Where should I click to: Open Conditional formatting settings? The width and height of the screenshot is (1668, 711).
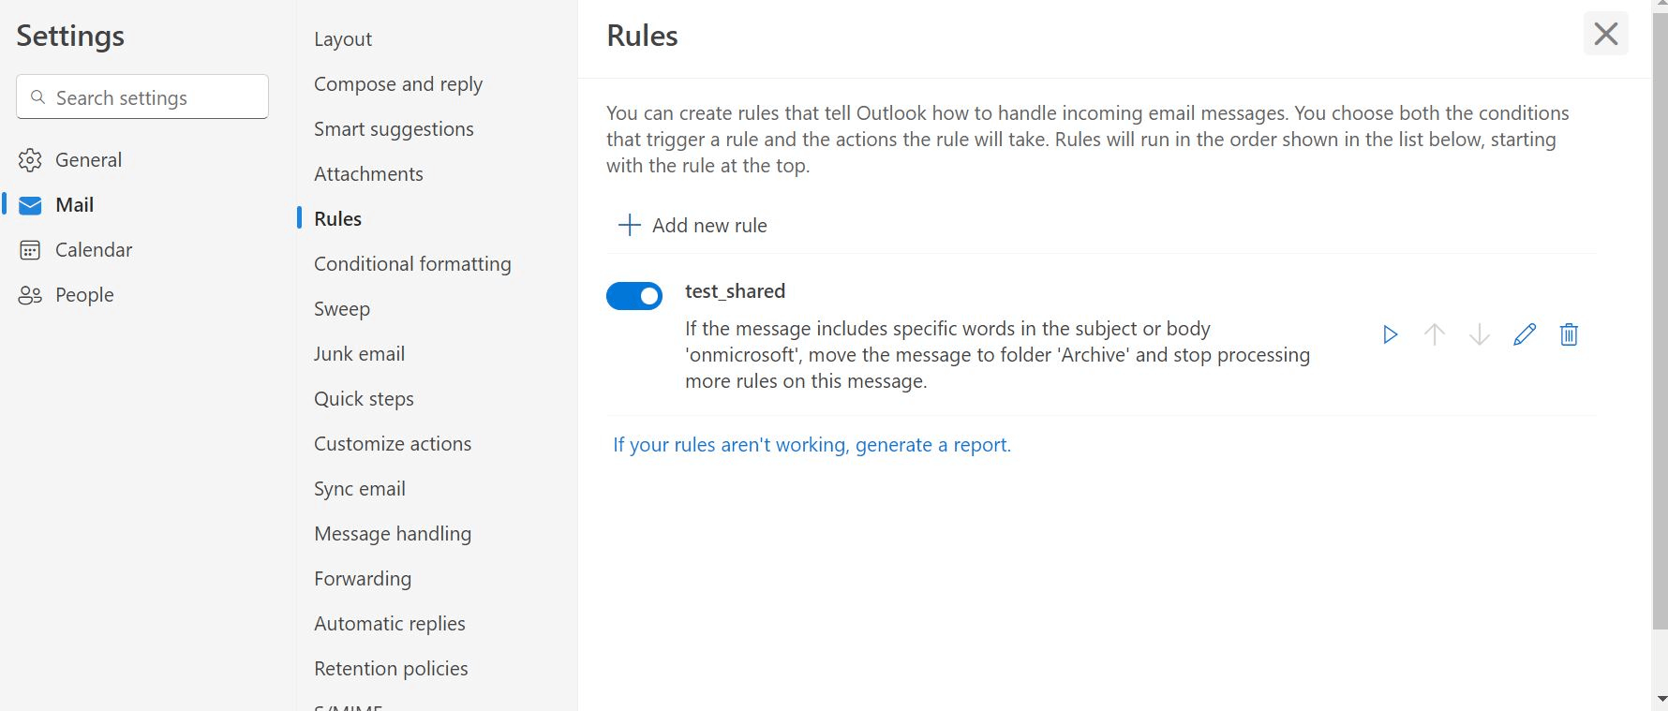(412, 264)
